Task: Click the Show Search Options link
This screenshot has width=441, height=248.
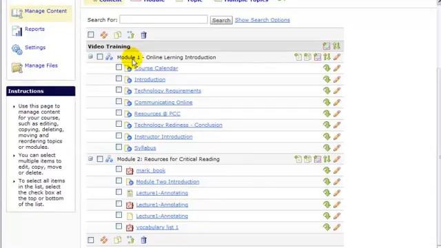Action: (263, 20)
